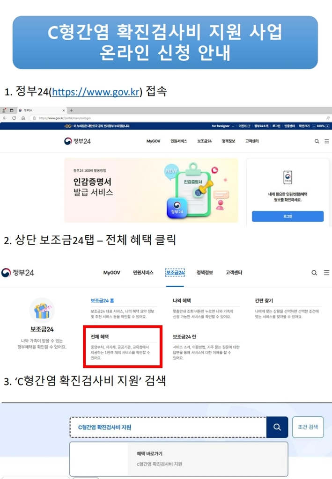Image resolution: width=332 pixels, height=479 pixels.
Task: Open the 전체 혜택 submenu item
Action: point(100,337)
